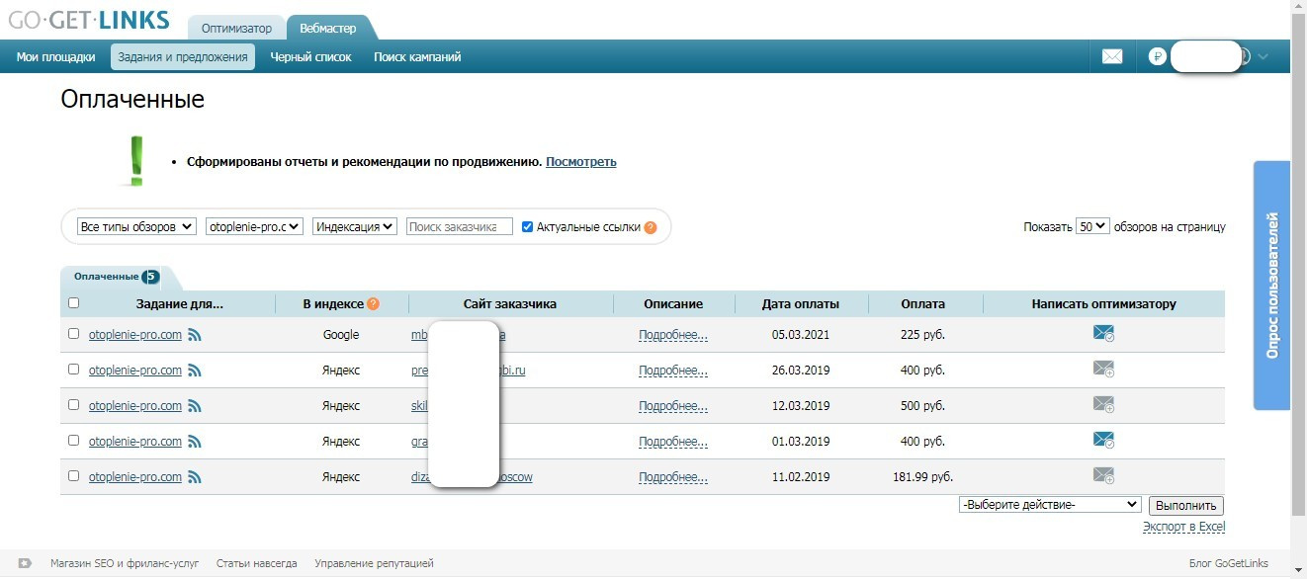Image resolution: width=1307 pixels, height=579 pixels.
Task: Open the 'Индексация' dropdown
Action: coord(355,226)
